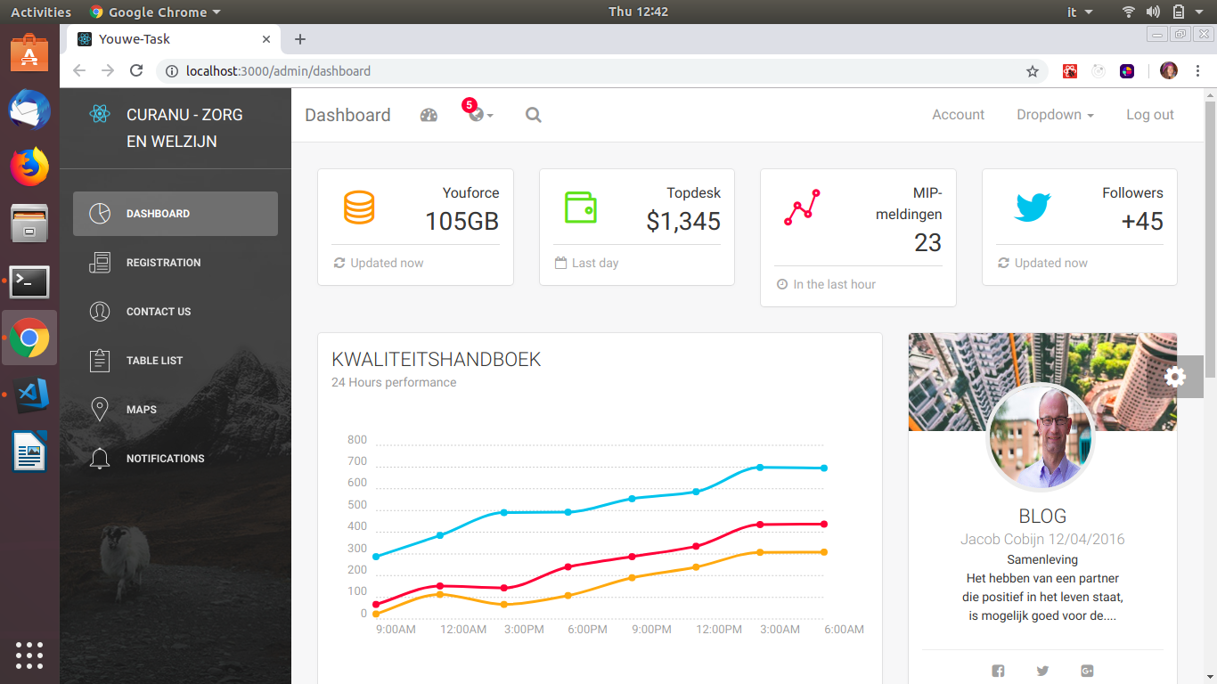Reload the page using browser refresh icon

[136, 71]
